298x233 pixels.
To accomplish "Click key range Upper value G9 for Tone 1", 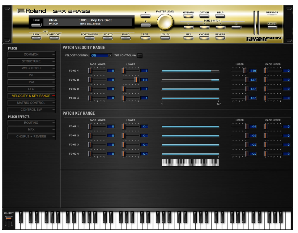I will click(x=253, y=127).
